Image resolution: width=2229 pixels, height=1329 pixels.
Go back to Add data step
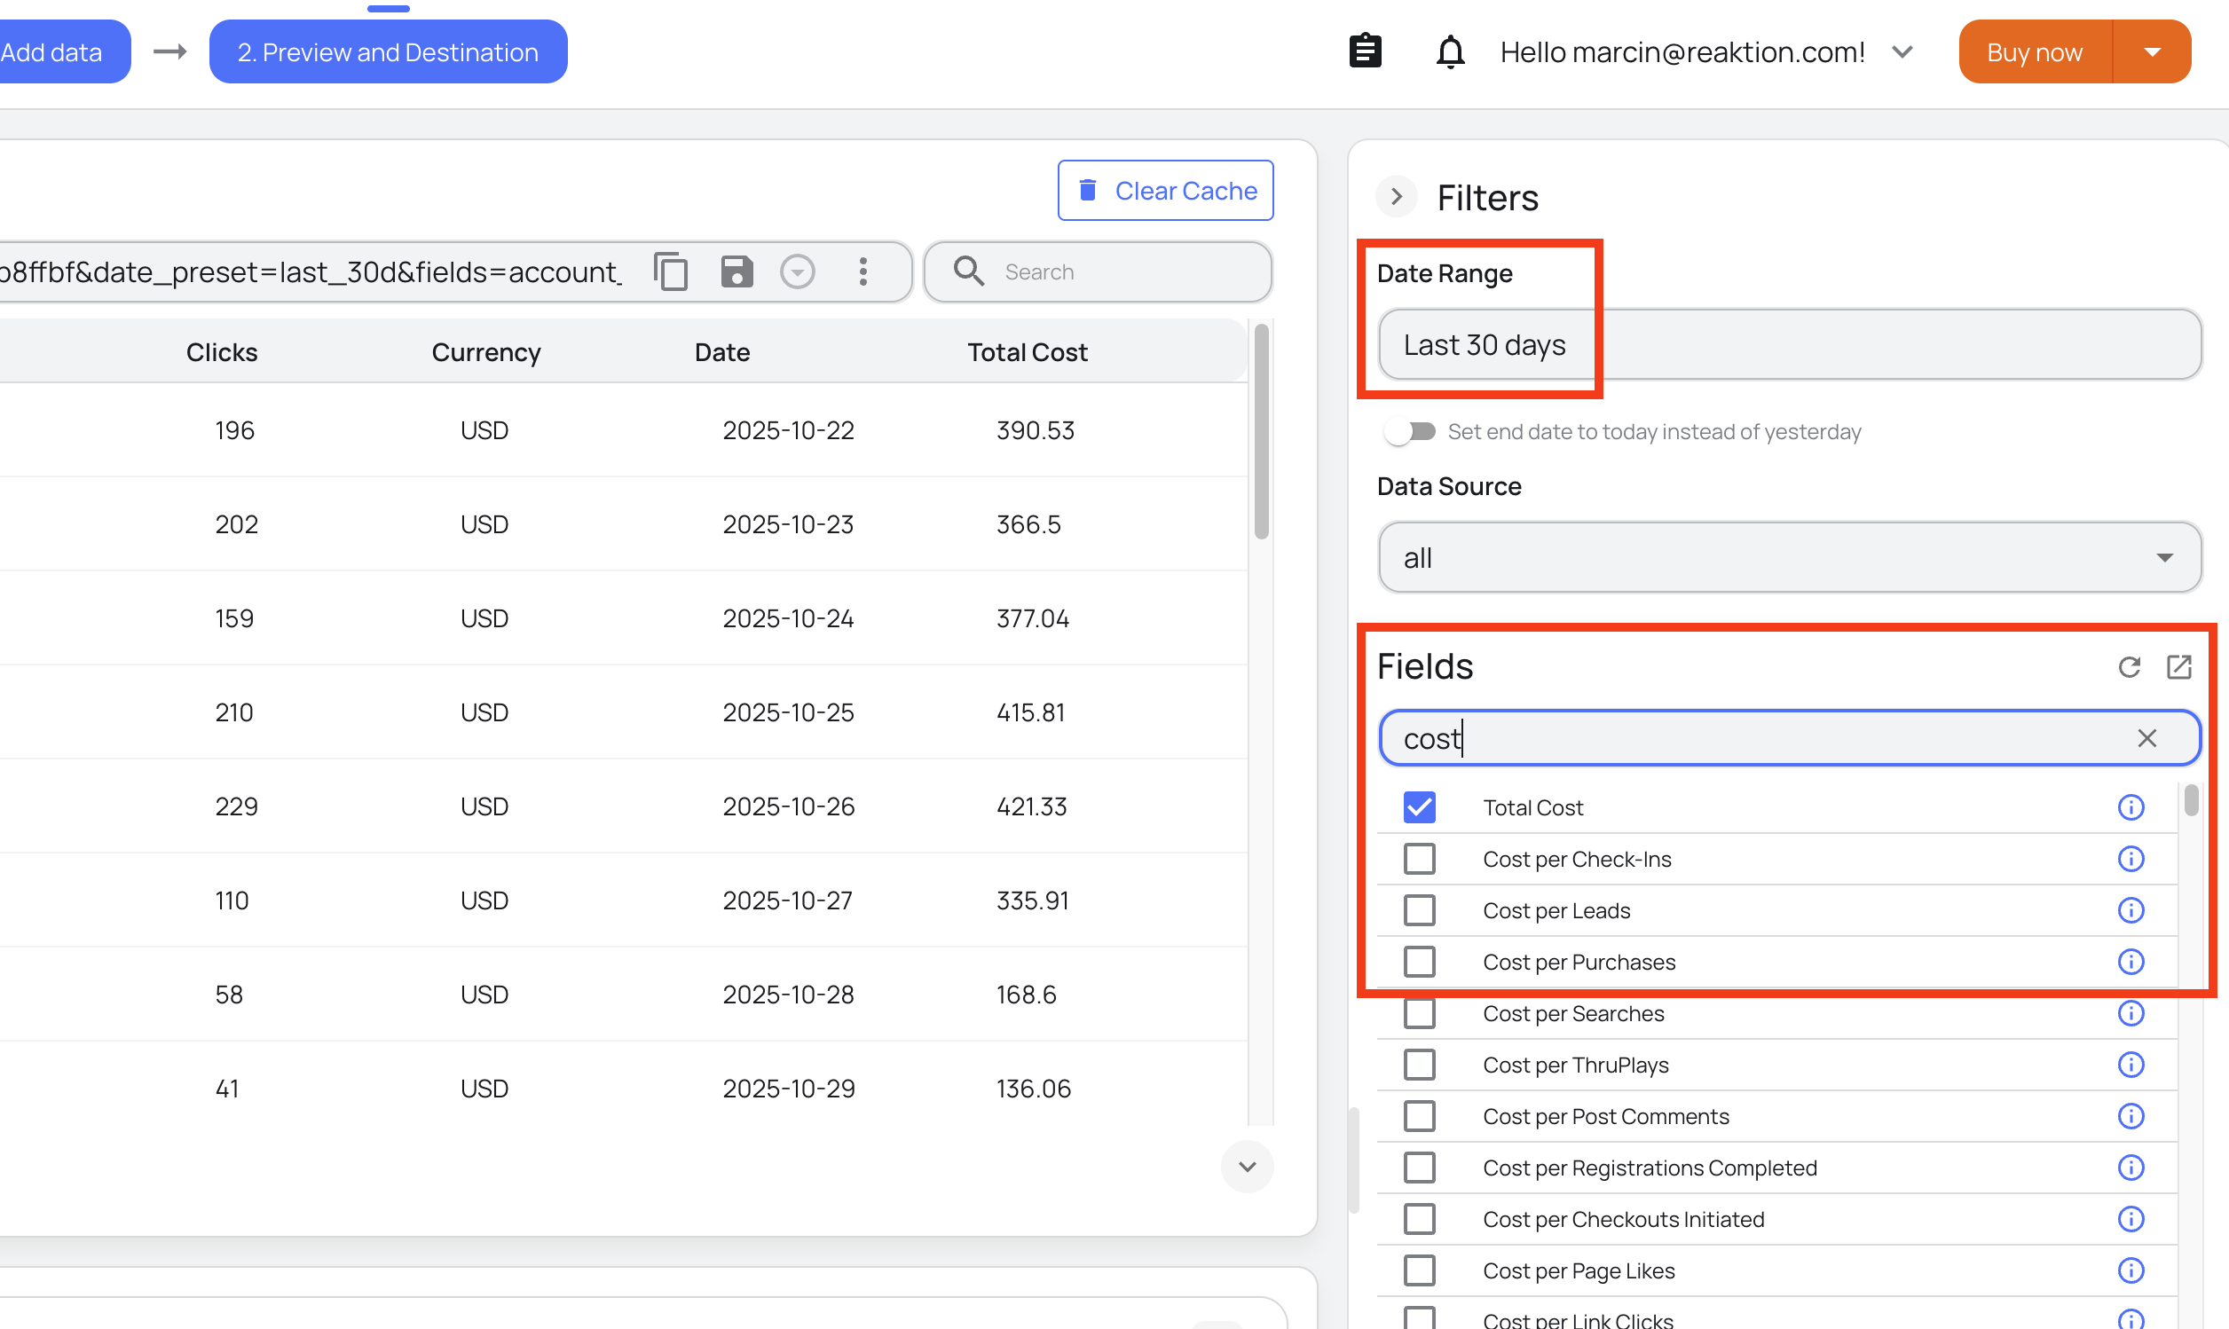54,52
